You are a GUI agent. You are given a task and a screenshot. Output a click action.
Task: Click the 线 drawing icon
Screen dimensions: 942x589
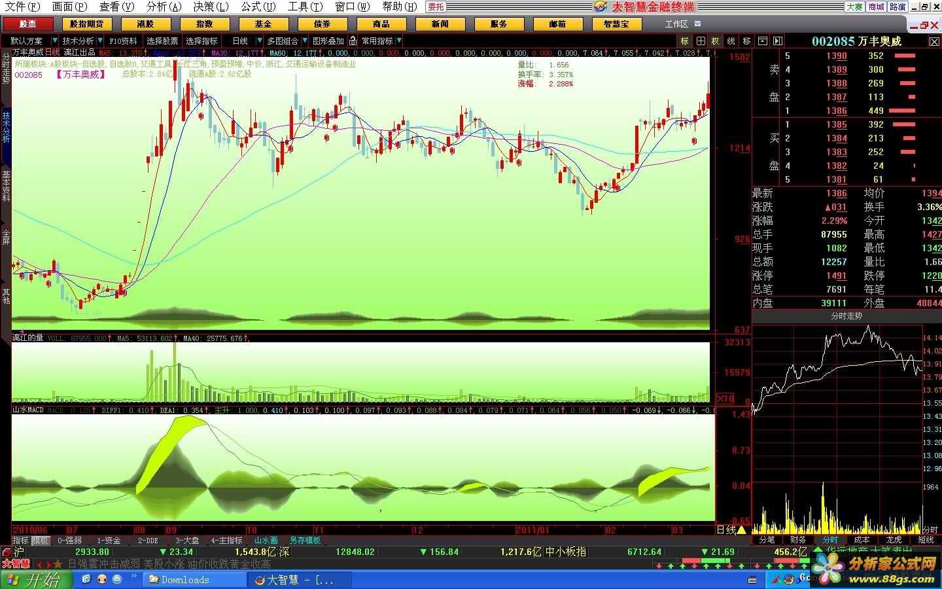(731, 41)
